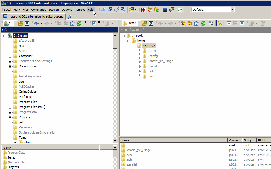Sort remote files by Owner column
Screen dimensions: 271x169
coord(234,140)
